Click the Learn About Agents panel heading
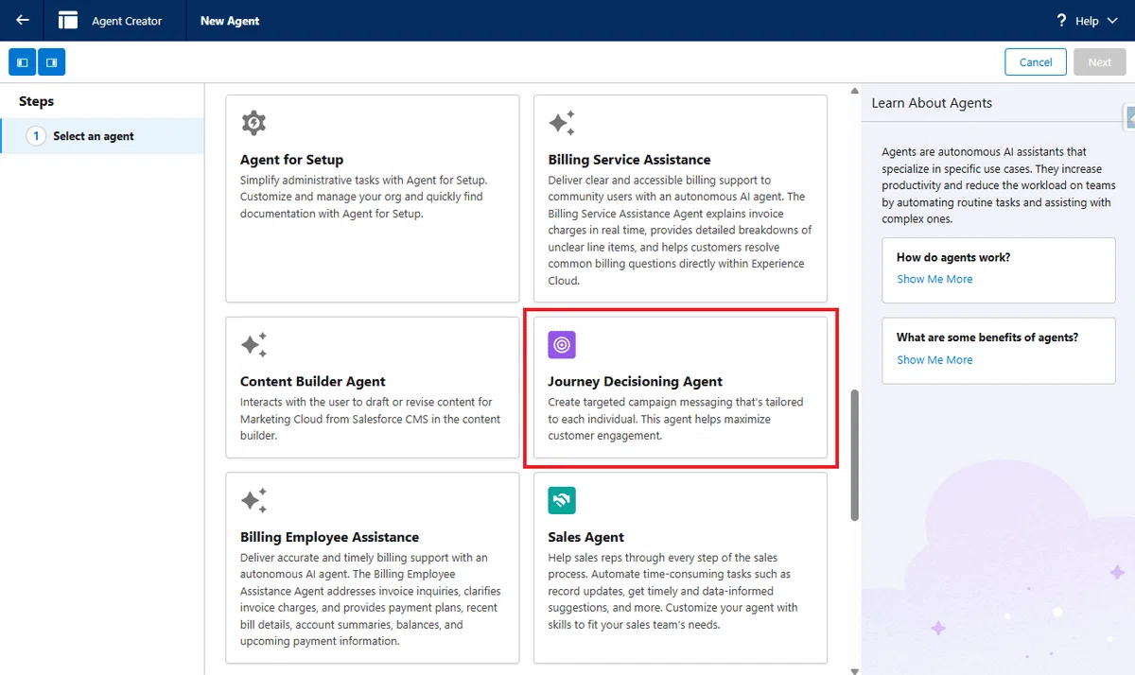Viewport: 1135px width, 675px height. pos(932,103)
